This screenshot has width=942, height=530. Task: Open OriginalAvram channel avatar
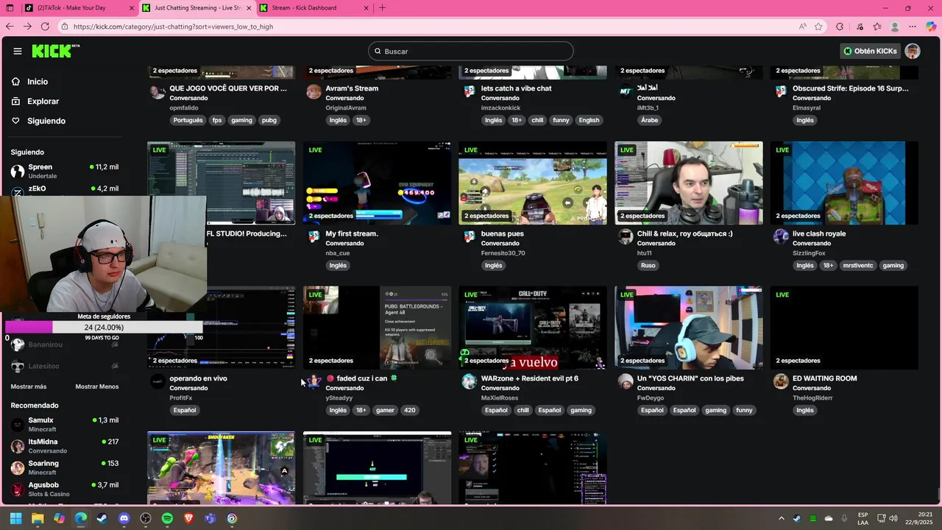[314, 92]
